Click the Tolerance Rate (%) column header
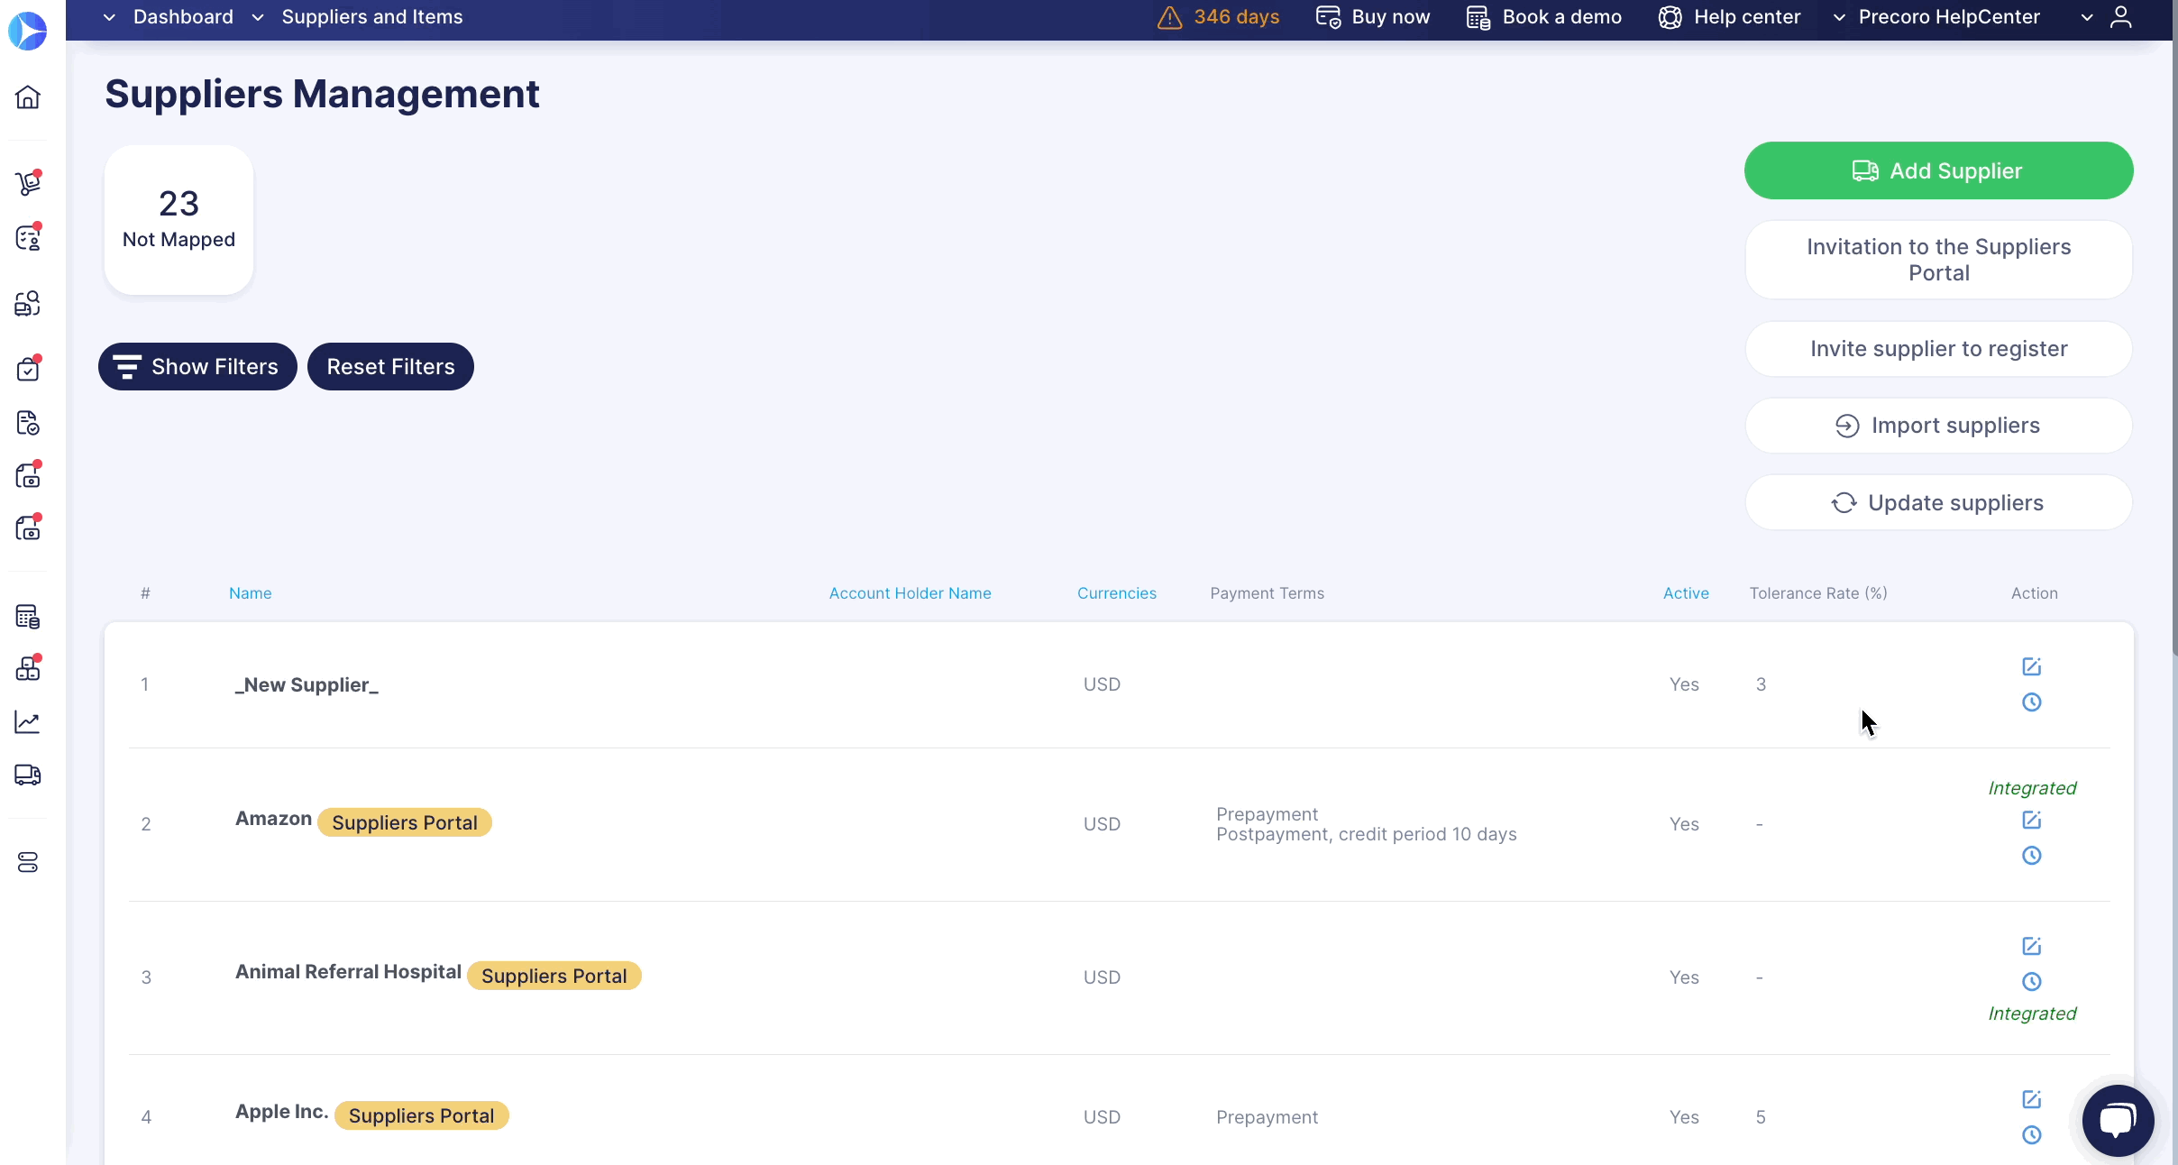 tap(1818, 593)
